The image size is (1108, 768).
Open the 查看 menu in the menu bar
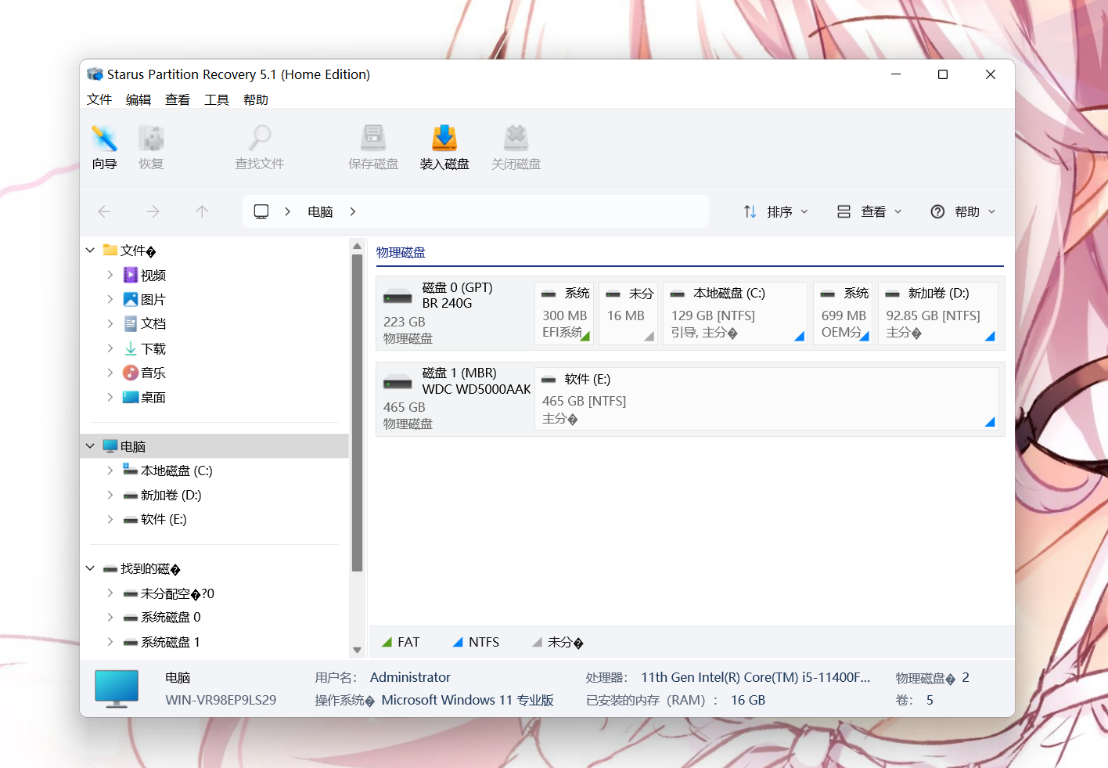(x=178, y=99)
